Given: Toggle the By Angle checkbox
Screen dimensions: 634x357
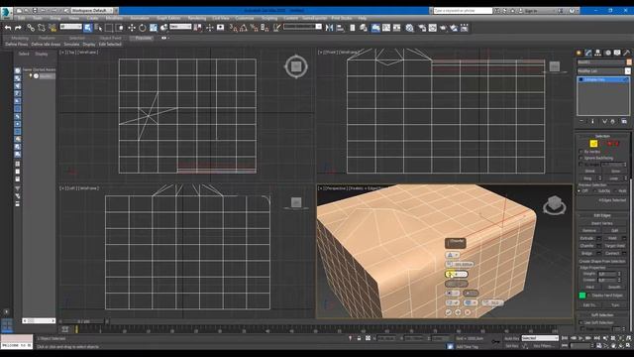Looking at the screenshot, I should point(581,165).
